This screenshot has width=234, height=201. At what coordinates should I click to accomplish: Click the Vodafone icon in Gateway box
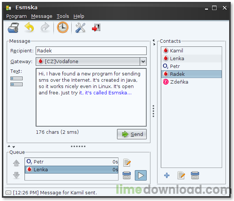point(40,61)
